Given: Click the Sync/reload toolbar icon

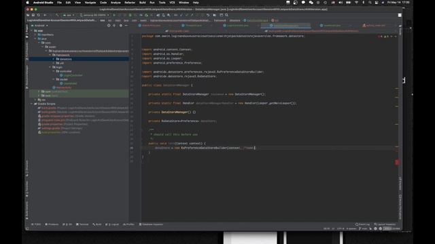Looking at the screenshot, I should [x=39, y=15].
